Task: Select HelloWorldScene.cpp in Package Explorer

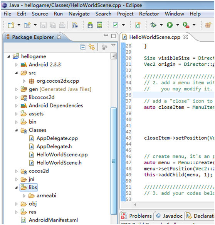Action: point(62,155)
